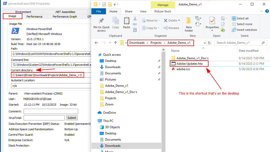Click the Paste clipboard icon
Viewport: 270px width, 152px height.
coord(127,21)
